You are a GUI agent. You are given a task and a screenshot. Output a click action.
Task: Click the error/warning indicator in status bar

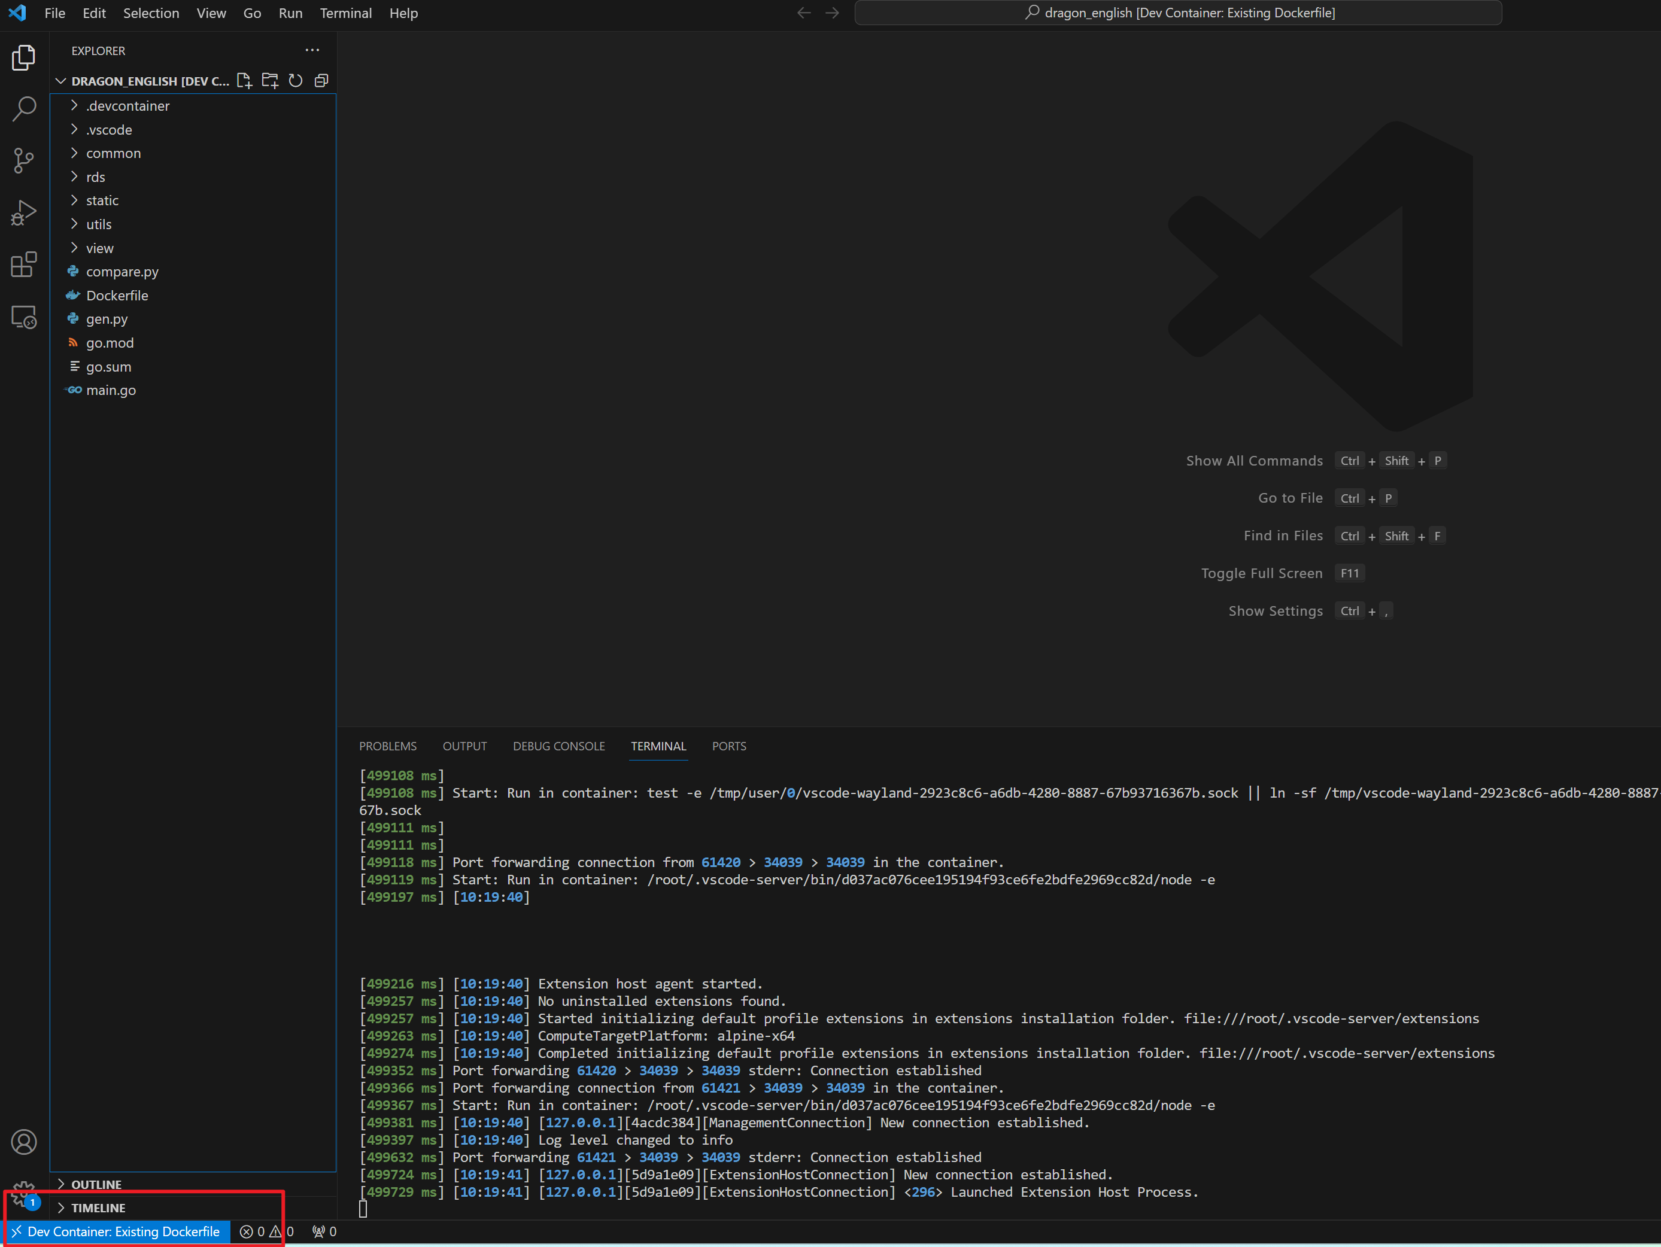(x=262, y=1231)
